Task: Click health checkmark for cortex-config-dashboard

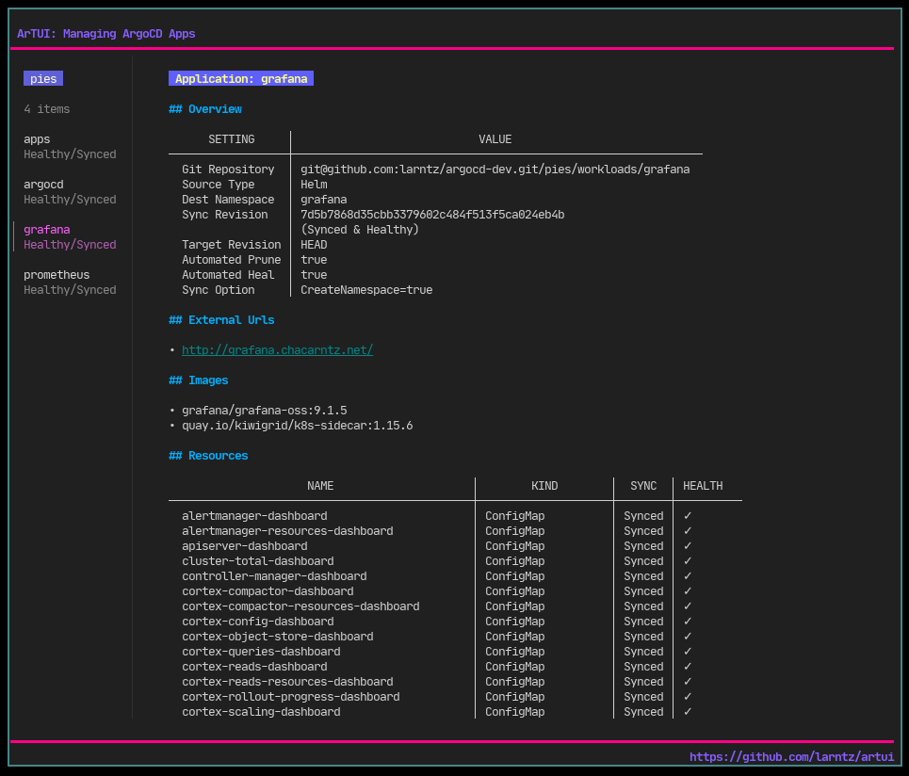Action: pos(688,622)
